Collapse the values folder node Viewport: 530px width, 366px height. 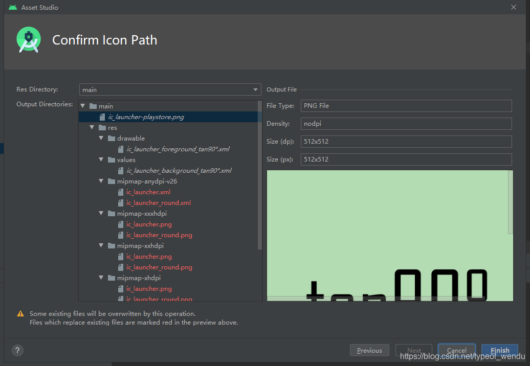(x=101, y=159)
